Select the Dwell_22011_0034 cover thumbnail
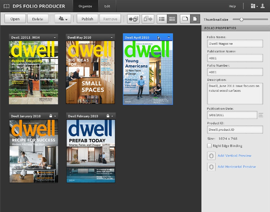Image resolution: width=270 pixels, height=212 pixels. point(33,73)
